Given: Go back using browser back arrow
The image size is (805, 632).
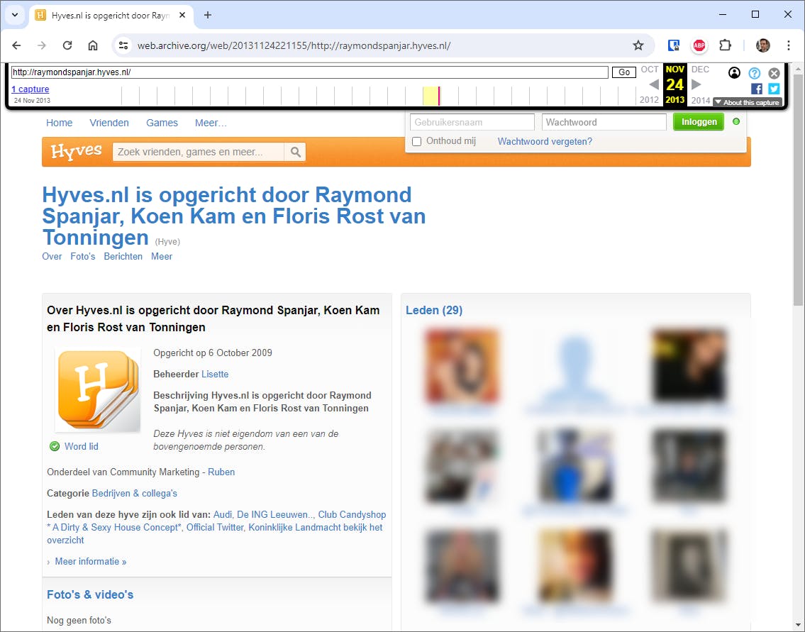Looking at the screenshot, I should [16, 45].
